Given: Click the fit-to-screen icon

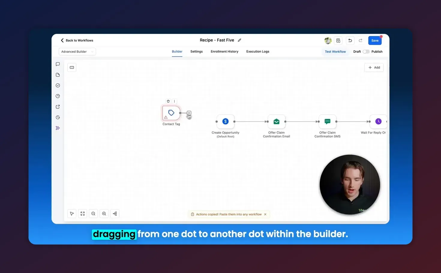Looking at the screenshot, I should (x=82, y=213).
